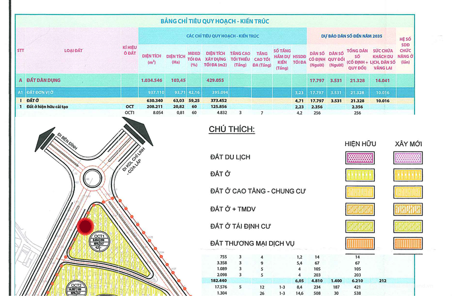Screen dimensions: 452x302
Task: Click the Đất ở cao tầng - chung cư label
Action: (258, 191)
